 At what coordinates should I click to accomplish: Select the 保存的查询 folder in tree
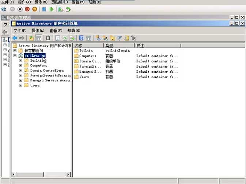click(34, 51)
